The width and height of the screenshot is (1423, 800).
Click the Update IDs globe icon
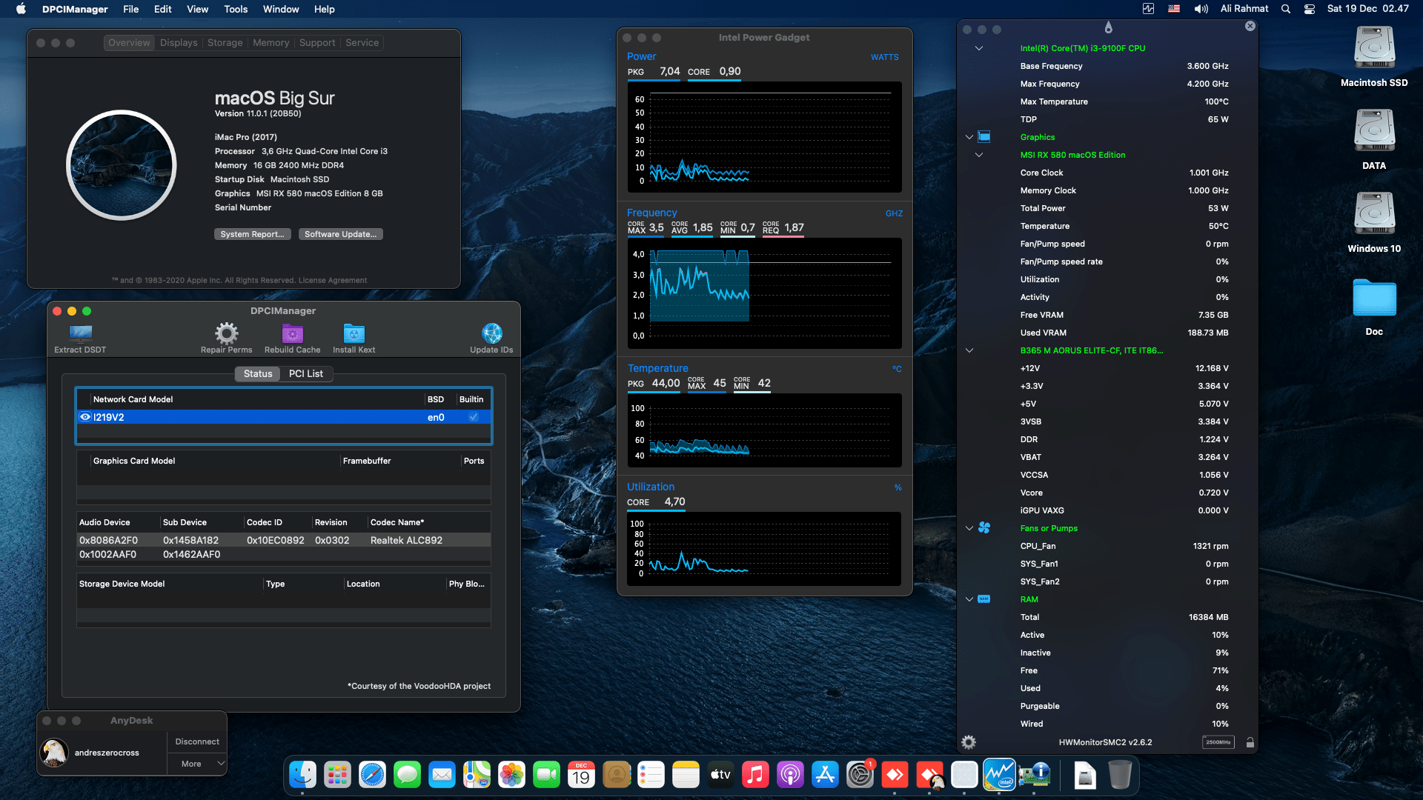[x=491, y=333]
